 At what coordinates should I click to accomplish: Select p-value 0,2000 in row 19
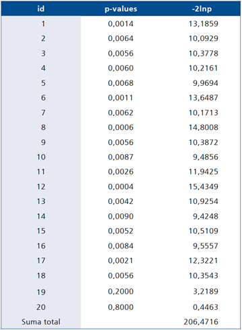tap(120, 292)
